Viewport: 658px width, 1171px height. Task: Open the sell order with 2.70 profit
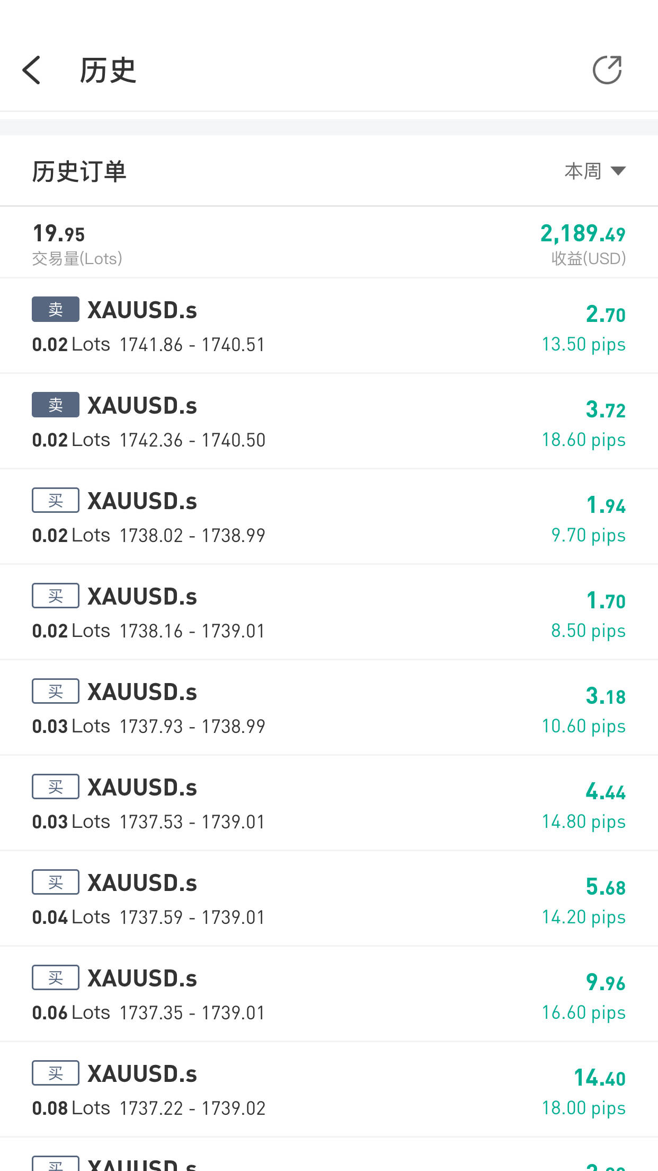[328, 326]
